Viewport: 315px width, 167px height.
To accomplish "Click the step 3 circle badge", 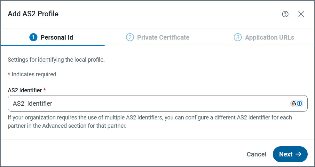I will [238, 37].
